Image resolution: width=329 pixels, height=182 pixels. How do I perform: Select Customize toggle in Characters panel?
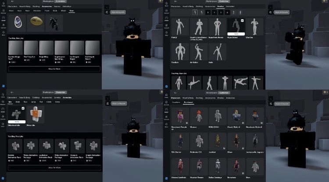coord(224,93)
